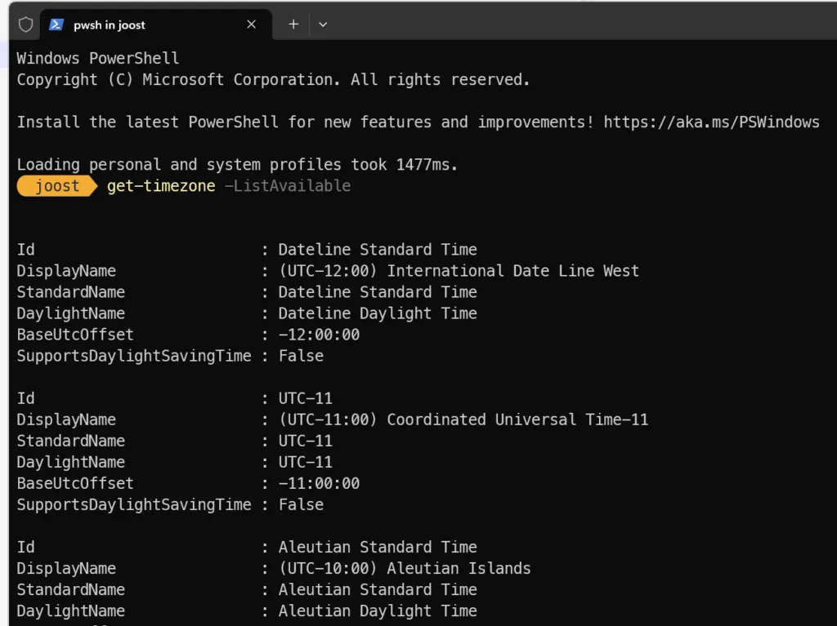Expand the new tab profile dropdown chevron
The height and width of the screenshot is (626, 837).
pos(323,24)
